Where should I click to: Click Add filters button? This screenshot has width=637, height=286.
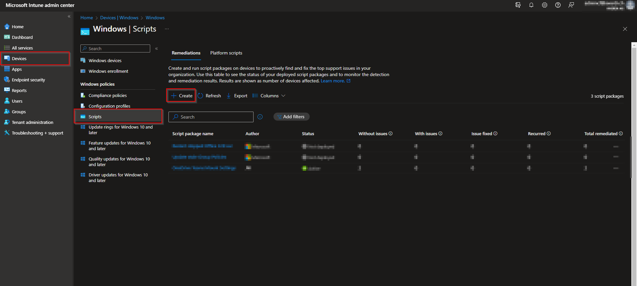[291, 117]
